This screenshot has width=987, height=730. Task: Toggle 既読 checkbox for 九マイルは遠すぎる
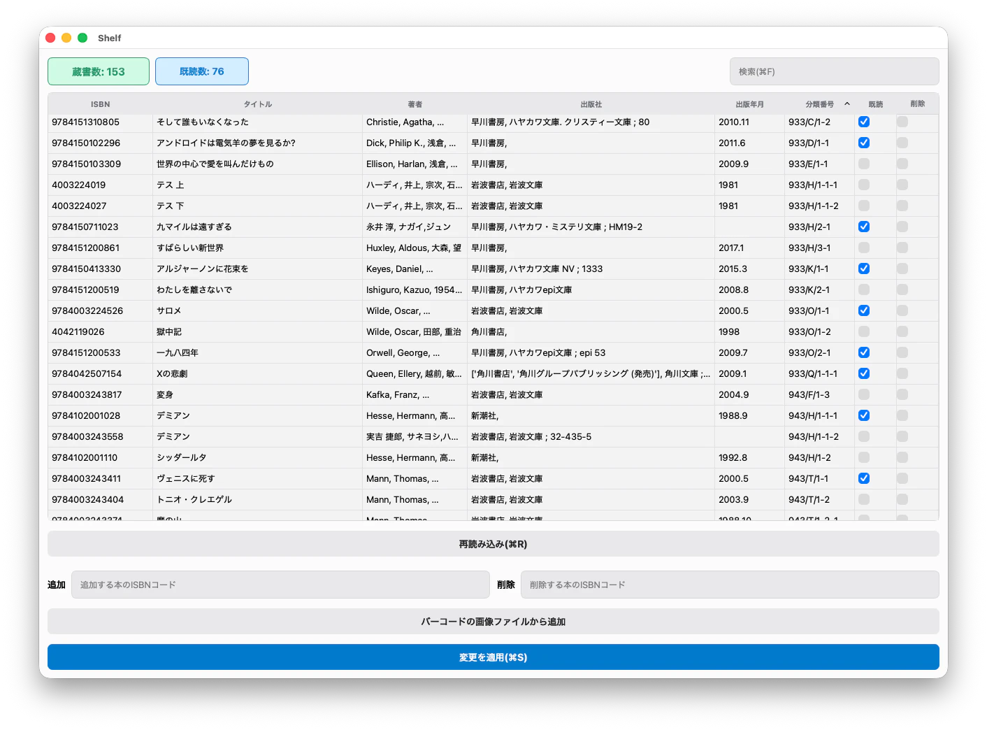point(864,227)
